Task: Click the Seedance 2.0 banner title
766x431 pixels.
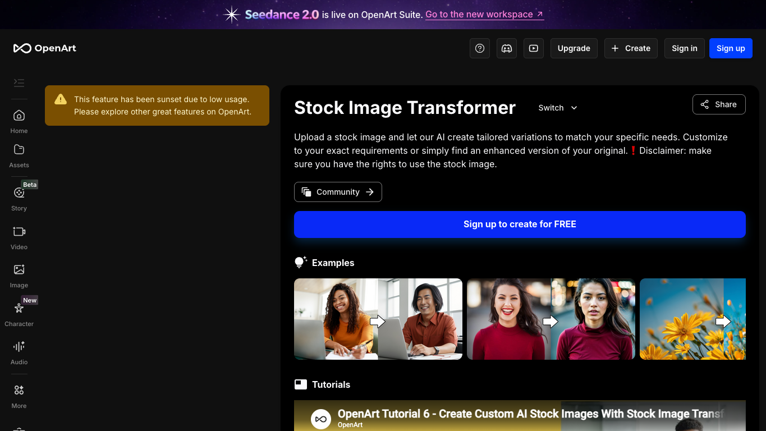Action: point(282,15)
